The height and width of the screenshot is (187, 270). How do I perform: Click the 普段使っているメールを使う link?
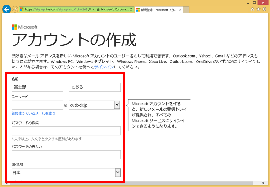[x=33, y=113]
